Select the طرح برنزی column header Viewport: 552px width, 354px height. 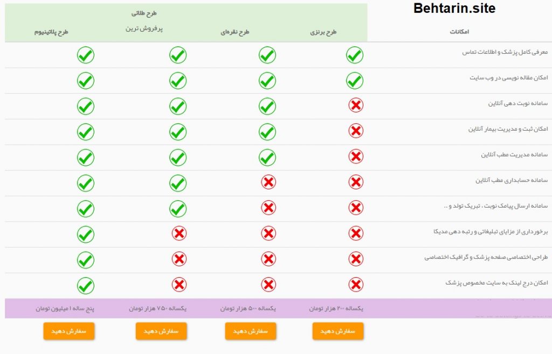(323, 32)
